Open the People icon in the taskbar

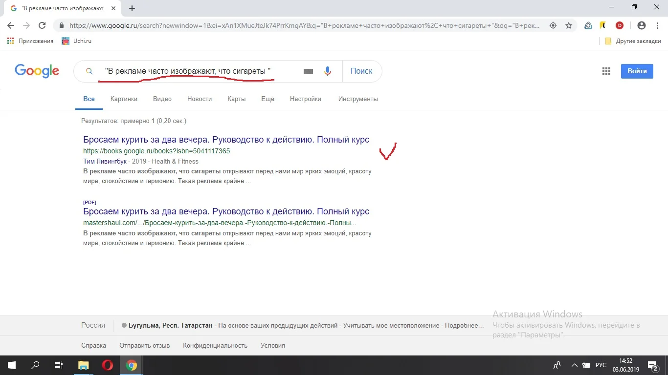coord(557,365)
